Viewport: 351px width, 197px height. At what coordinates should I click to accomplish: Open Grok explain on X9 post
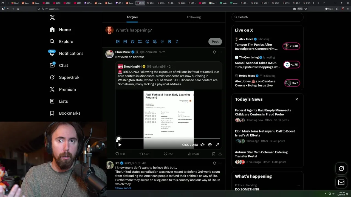click(214, 163)
